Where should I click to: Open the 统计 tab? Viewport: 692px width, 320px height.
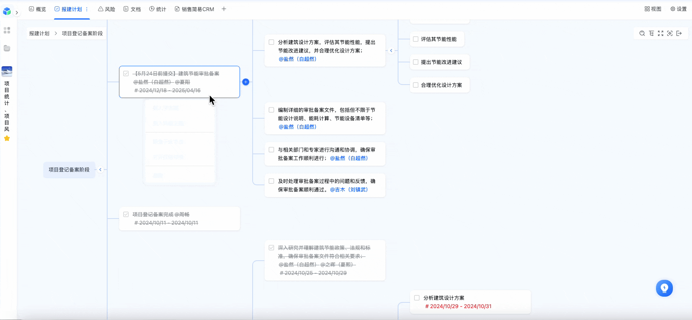point(158,9)
